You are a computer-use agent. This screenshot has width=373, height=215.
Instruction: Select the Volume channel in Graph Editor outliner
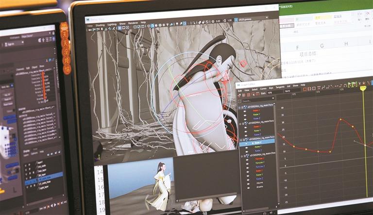point(260,183)
